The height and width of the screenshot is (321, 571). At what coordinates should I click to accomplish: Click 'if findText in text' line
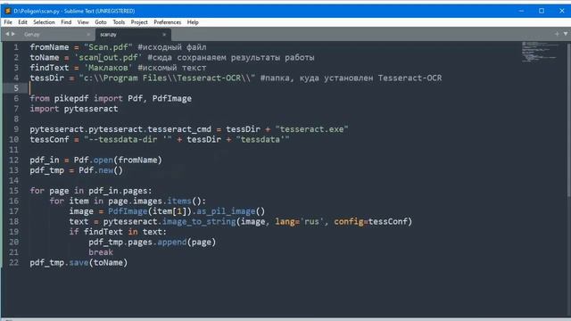(x=118, y=232)
